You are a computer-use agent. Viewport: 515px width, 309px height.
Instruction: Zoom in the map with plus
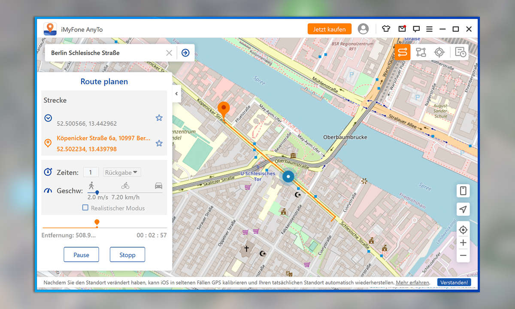tap(463, 243)
